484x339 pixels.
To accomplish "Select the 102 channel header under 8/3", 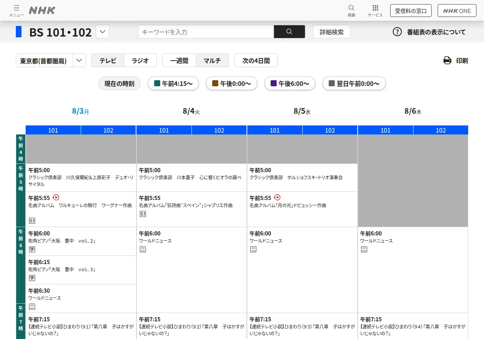I will click(109, 130).
